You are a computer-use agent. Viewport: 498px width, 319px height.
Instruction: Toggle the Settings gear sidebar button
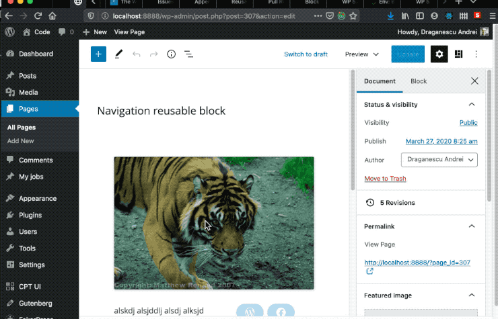pos(439,54)
